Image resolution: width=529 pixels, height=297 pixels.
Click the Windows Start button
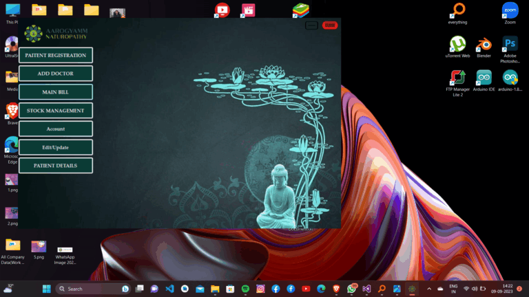[x=47, y=289]
